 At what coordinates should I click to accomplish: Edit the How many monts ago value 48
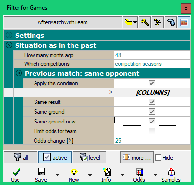(x=152, y=55)
